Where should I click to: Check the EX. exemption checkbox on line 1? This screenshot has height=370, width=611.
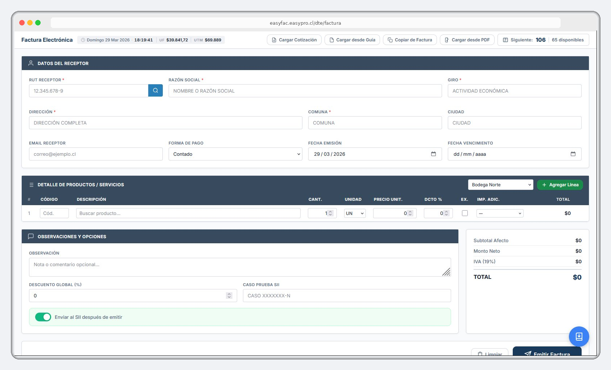click(465, 213)
